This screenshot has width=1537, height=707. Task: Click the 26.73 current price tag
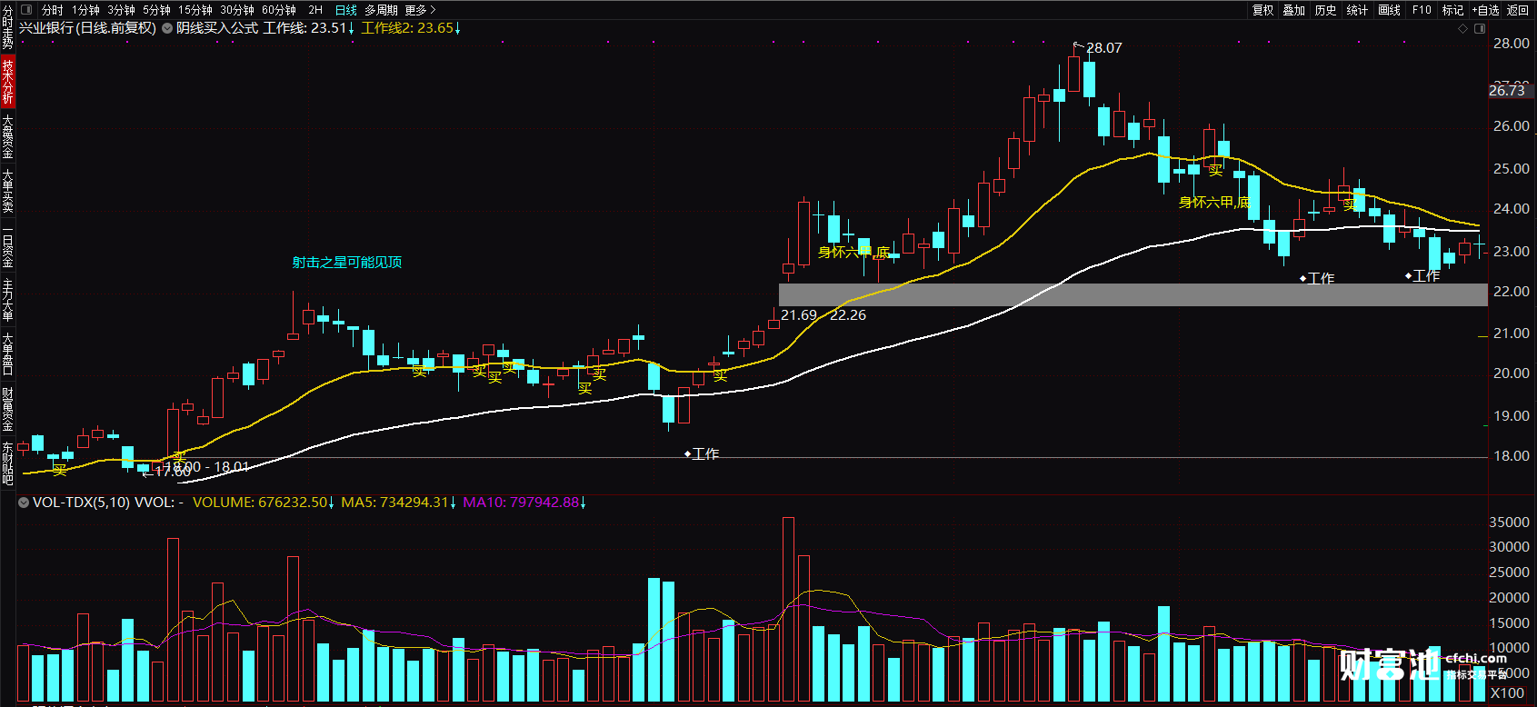[1508, 91]
